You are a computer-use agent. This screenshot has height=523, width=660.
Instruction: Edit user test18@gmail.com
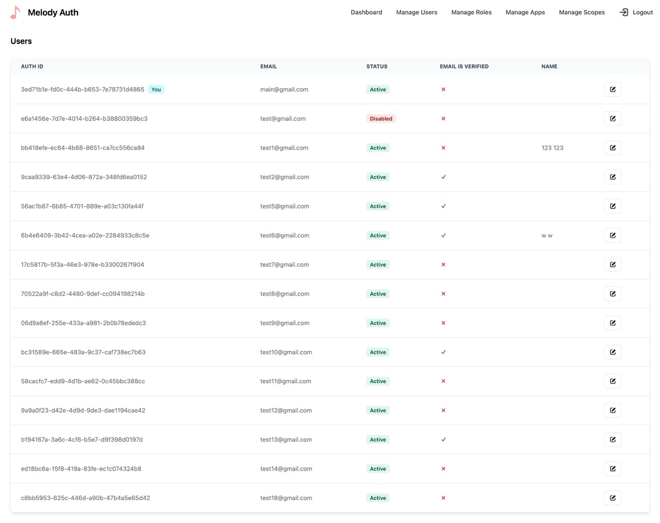(613, 498)
